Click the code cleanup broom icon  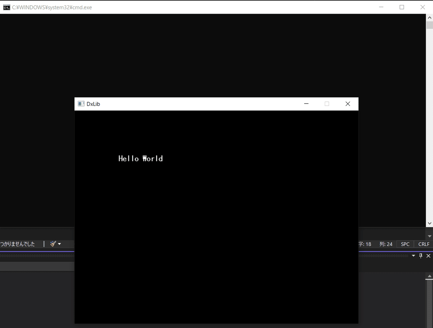click(x=53, y=244)
